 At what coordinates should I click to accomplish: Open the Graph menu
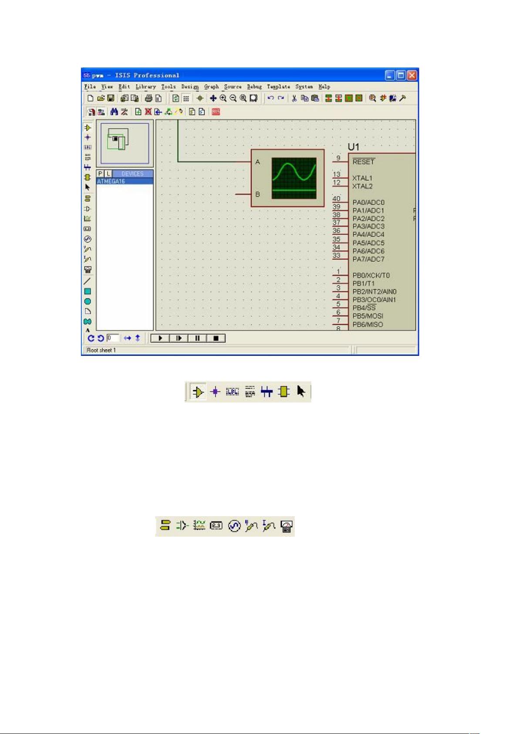pyautogui.click(x=212, y=87)
